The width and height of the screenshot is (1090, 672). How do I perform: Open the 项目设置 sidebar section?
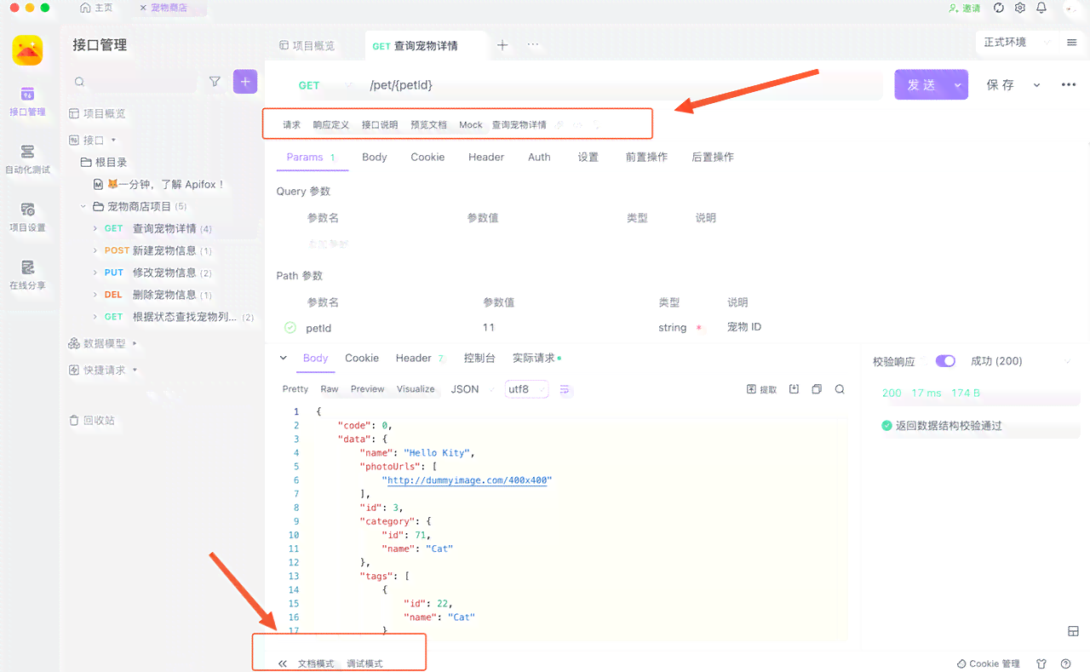[x=27, y=217]
